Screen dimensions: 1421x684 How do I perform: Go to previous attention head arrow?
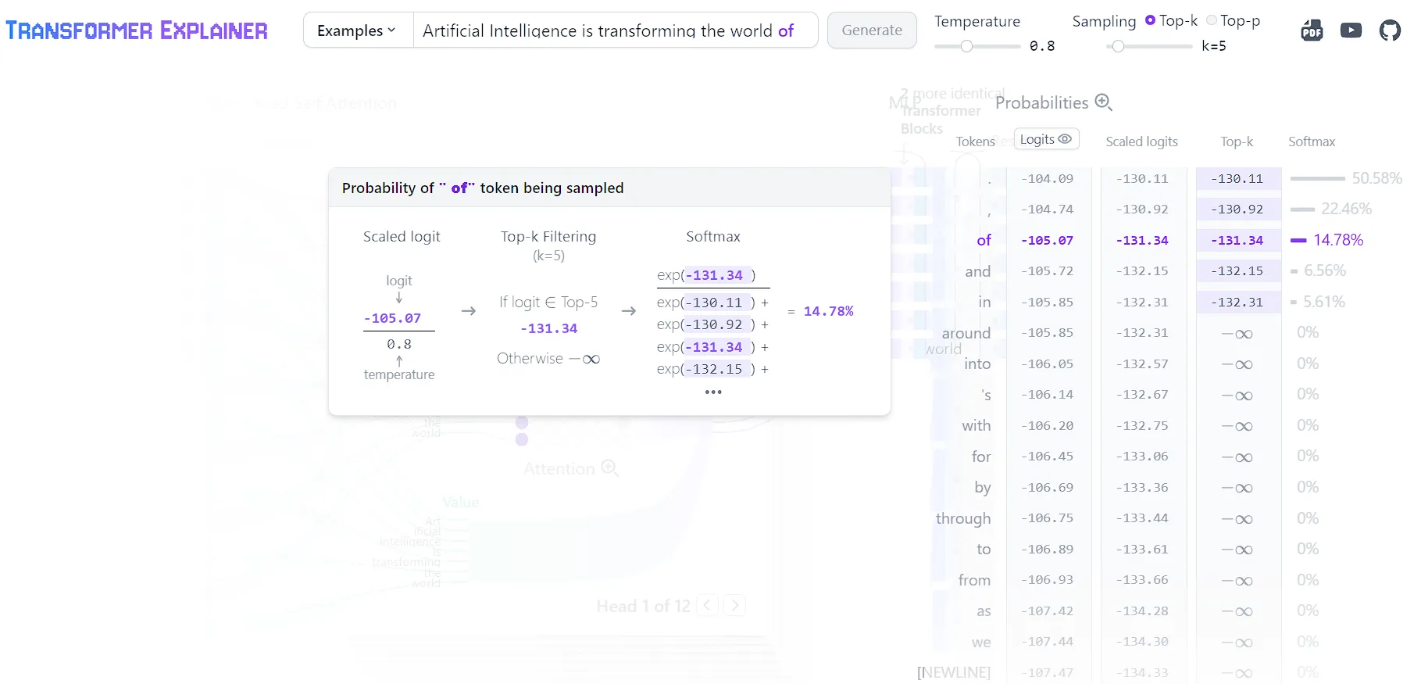(x=707, y=605)
